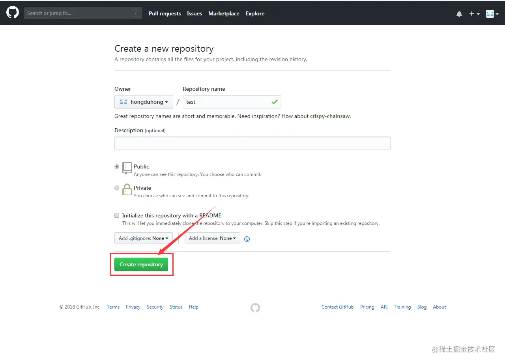The image size is (505, 363).
Task: Open the About footer link
Action: [440, 307]
